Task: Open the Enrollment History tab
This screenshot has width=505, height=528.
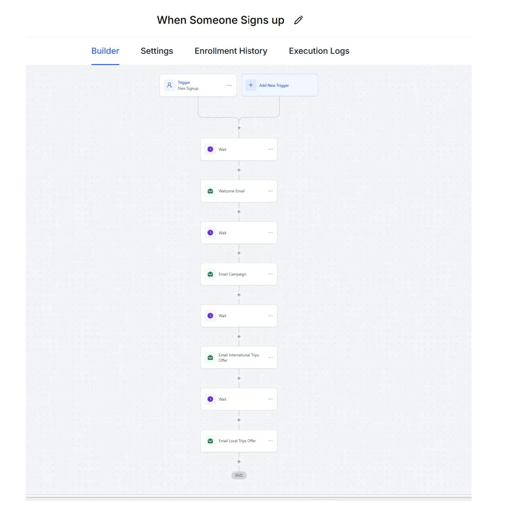Action: coord(231,51)
